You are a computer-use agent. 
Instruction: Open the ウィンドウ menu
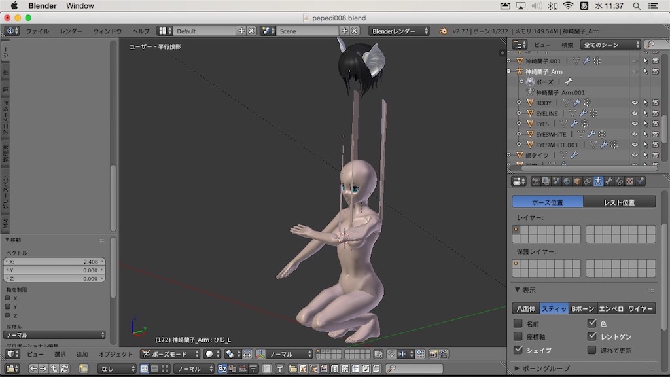(x=107, y=31)
